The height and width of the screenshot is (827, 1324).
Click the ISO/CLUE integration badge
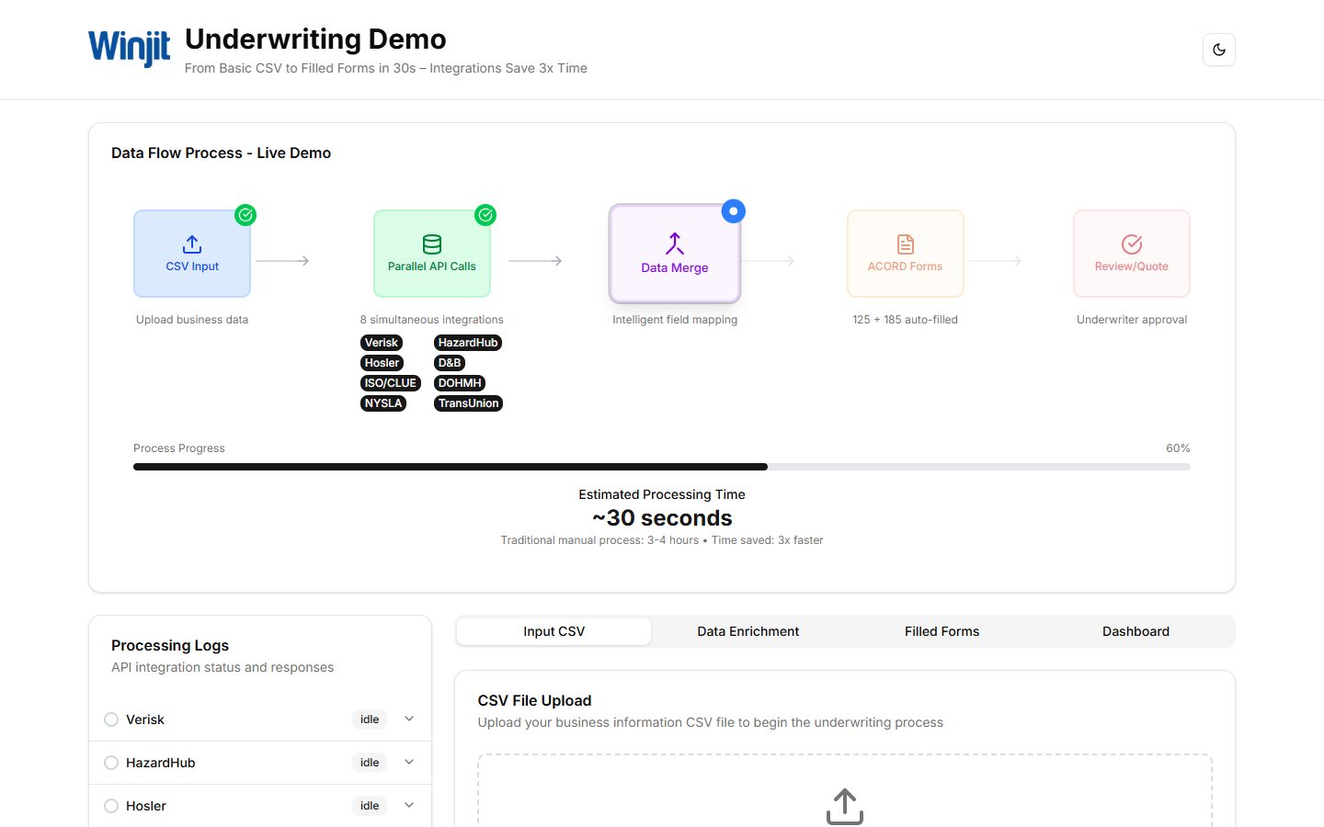391,383
